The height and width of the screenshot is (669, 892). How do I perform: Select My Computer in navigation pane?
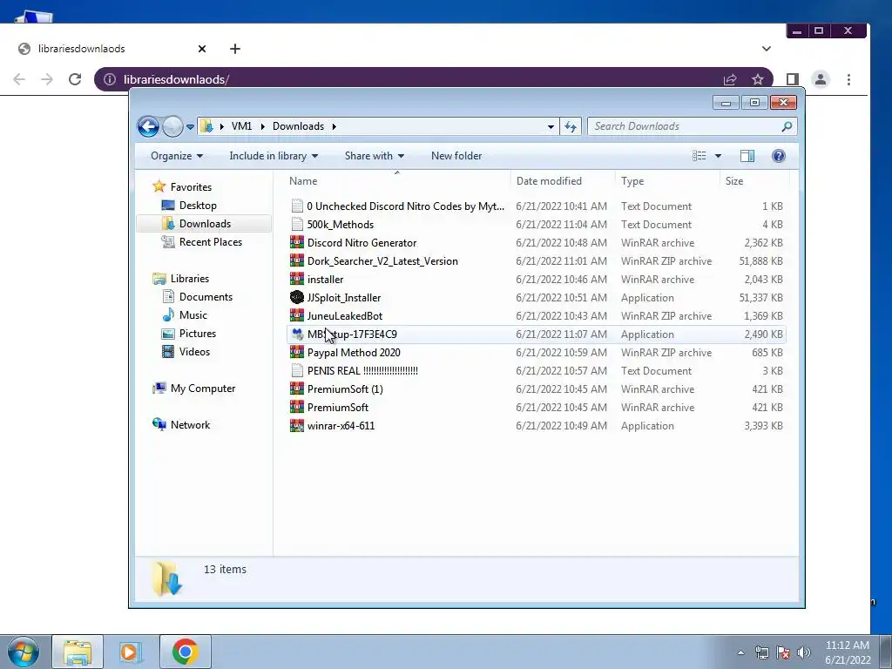point(203,389)
